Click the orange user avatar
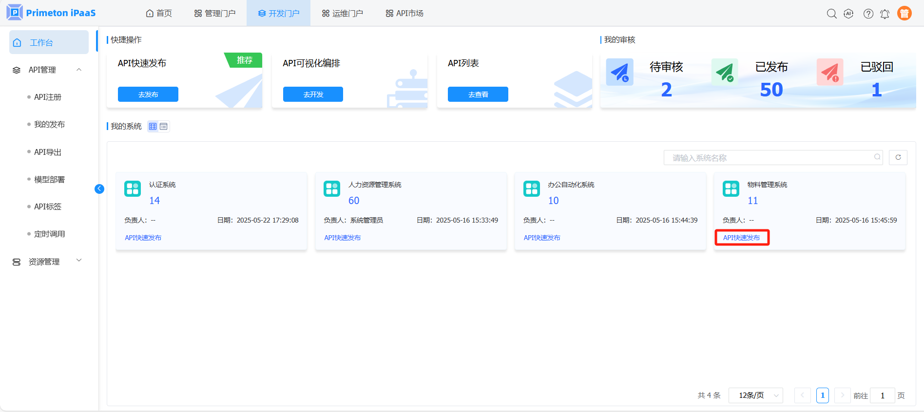Screen dimensions: 924x412 [x=904, y=14]
